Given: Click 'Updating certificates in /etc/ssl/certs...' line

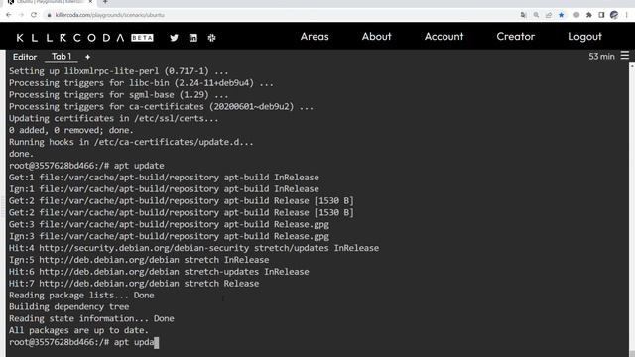Looking at the screenshot, I should (x=114, y=119).
